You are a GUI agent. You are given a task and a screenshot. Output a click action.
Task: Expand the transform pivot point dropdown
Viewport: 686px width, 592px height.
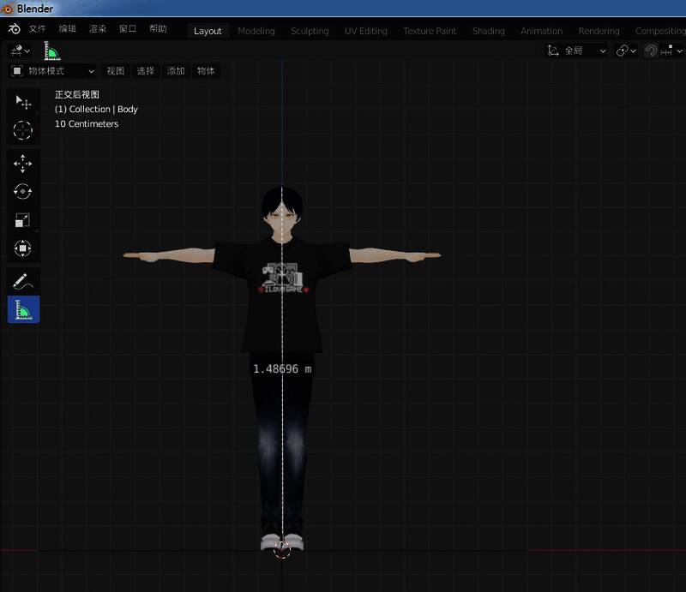pos(627,51)
